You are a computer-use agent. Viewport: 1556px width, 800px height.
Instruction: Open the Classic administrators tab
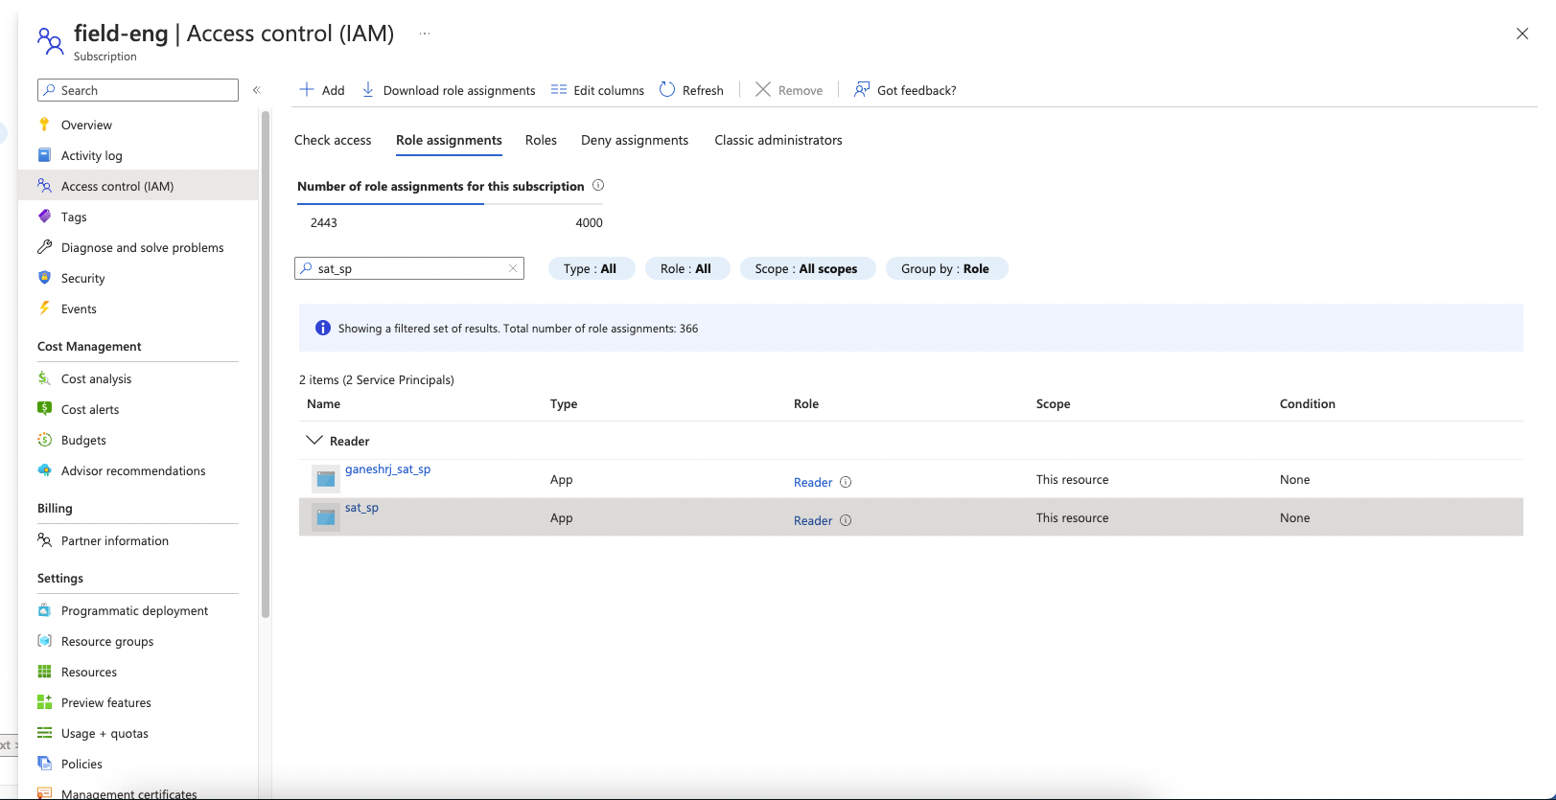click(778, 140)
